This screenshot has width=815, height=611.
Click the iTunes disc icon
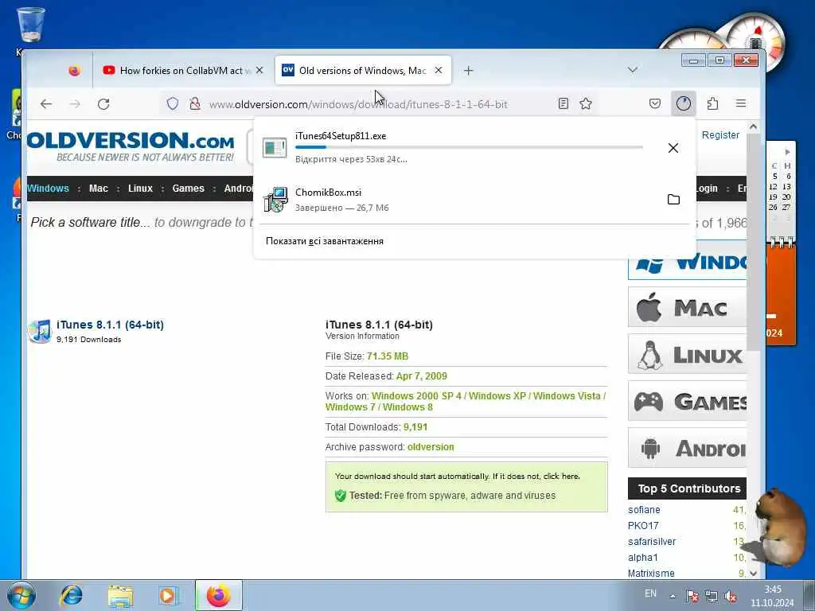(40, 331)
